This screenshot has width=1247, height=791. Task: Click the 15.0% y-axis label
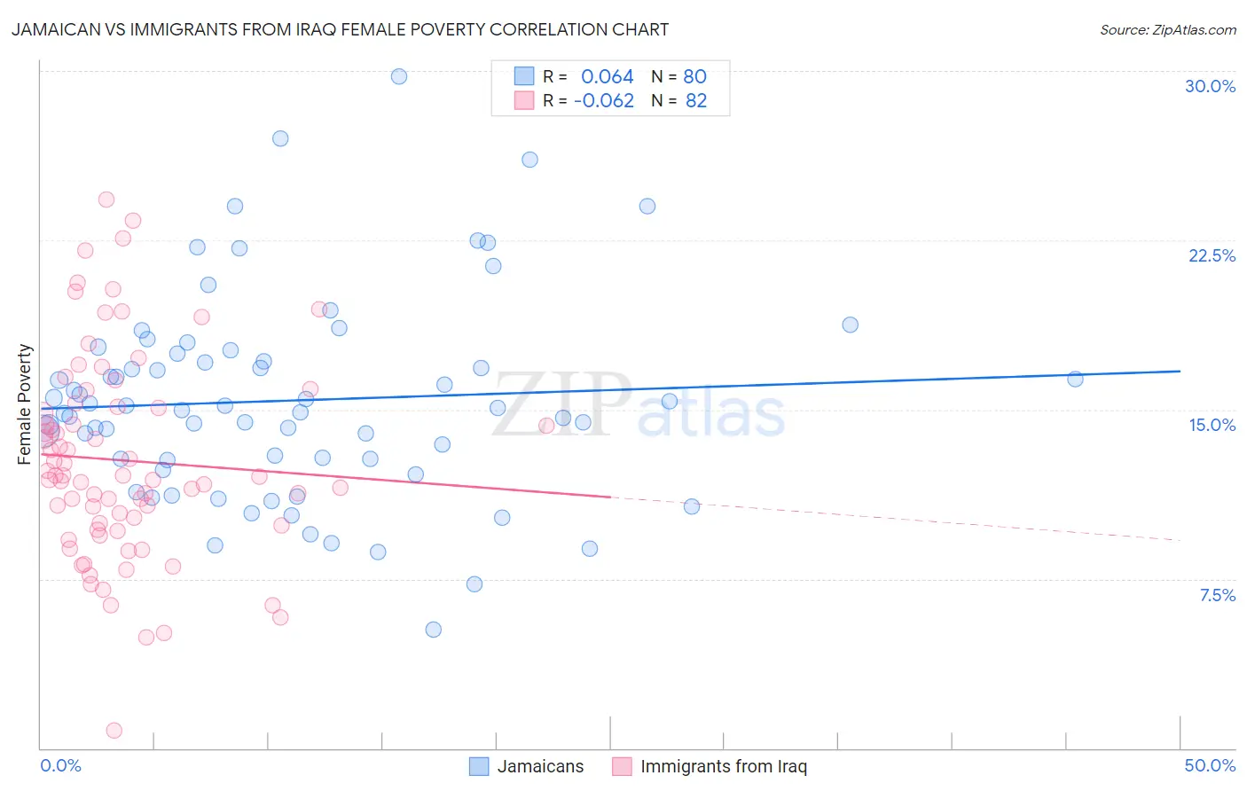[1212, 425]
